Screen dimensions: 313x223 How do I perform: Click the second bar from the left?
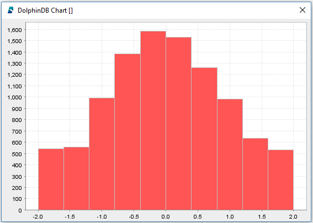(76, 178)
